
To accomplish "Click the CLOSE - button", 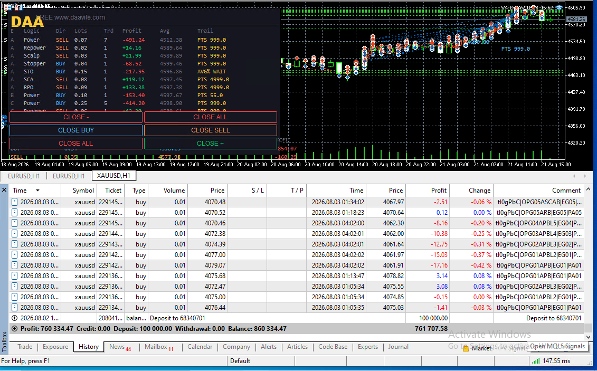I will point(76,117).
